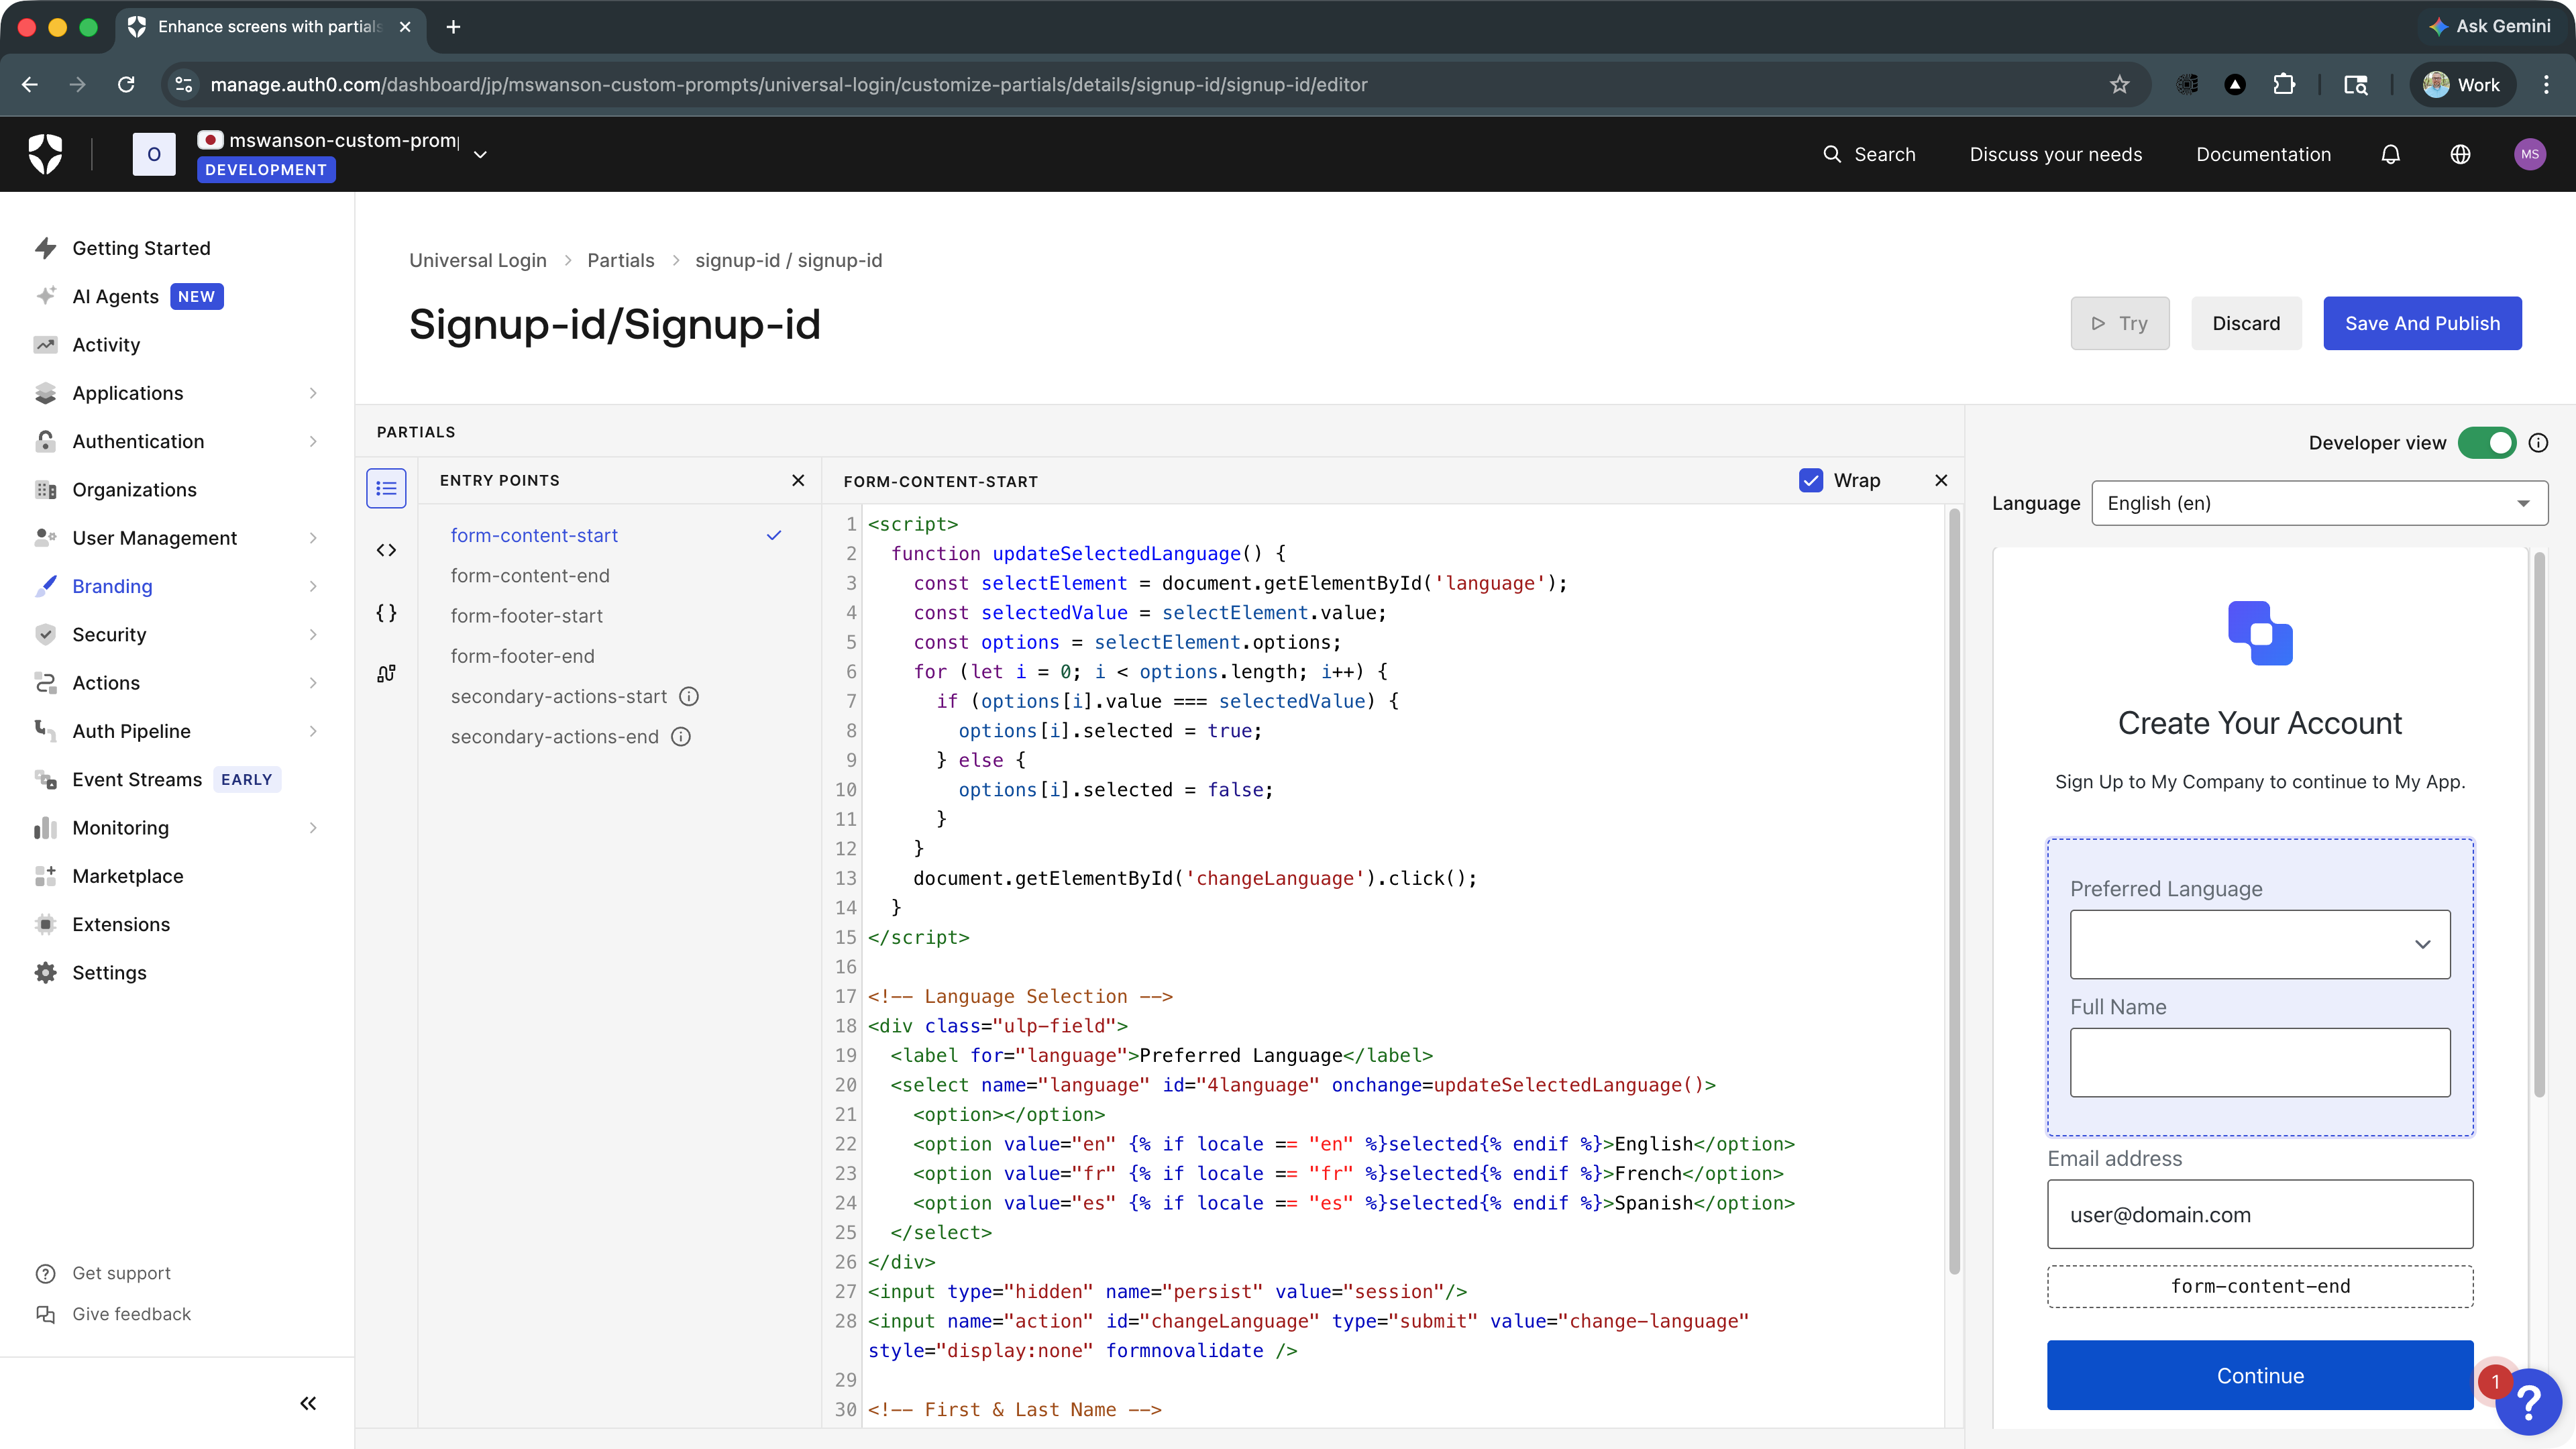The height and width of the screenshot is (1449, 2576).
Task: Open tenant switcher dropdown chevron
Action: coord(480,154)
